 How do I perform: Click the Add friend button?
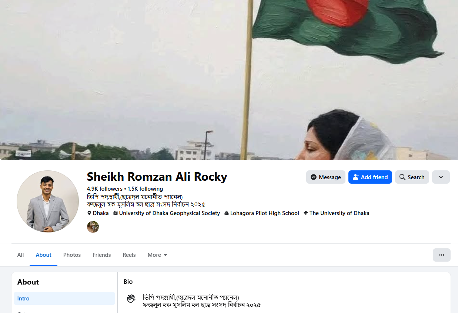370,177
